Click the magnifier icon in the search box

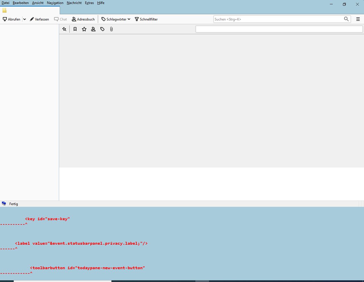click(346, 19)
